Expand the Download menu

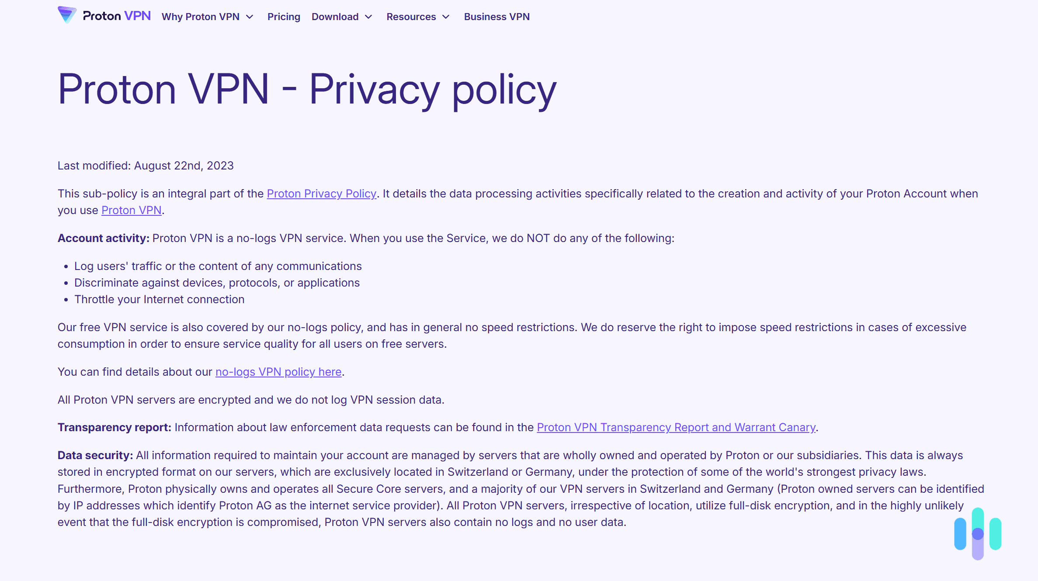pos(335,17)
